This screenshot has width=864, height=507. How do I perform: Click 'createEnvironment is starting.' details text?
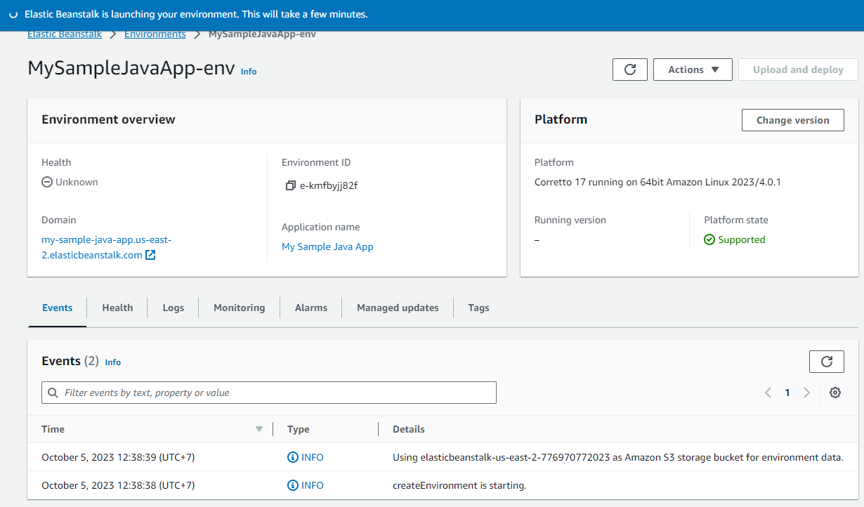[459, 485]
